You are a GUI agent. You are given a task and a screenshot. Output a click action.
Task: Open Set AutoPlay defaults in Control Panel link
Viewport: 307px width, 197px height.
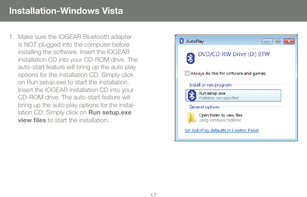coord(221,130)
